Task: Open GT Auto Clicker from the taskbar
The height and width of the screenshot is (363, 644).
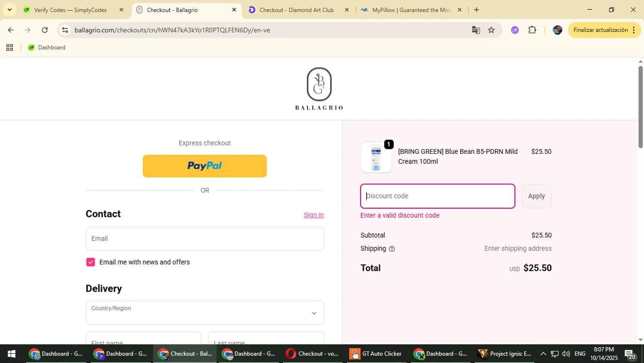Action: [376, 354]
